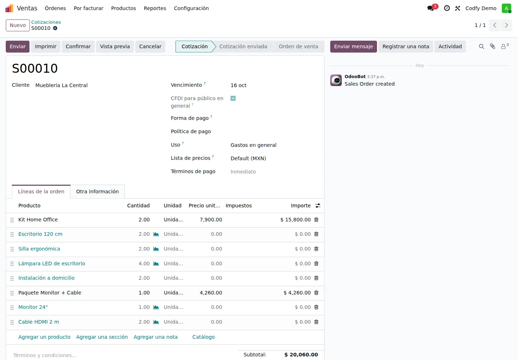Grab the handle of Lámpara LED row

[12, 264]
